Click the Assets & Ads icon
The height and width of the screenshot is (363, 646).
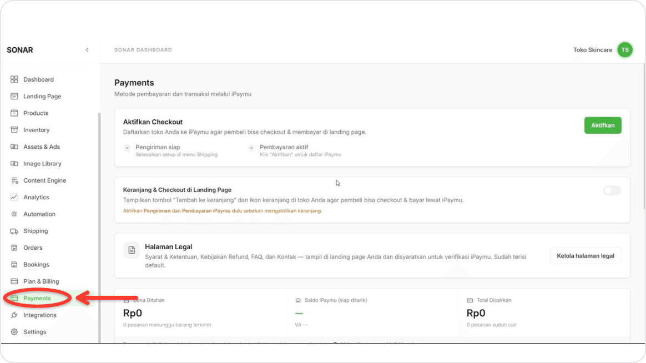(x=14, y=147)
